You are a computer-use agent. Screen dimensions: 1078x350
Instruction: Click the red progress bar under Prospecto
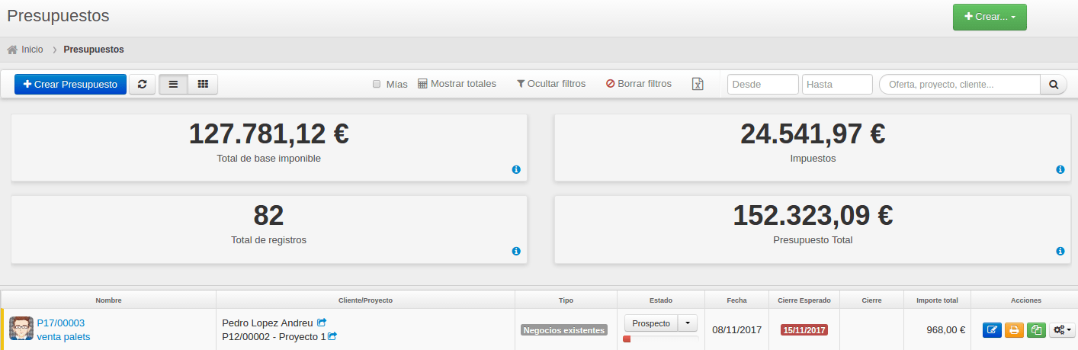pos(627,339)
